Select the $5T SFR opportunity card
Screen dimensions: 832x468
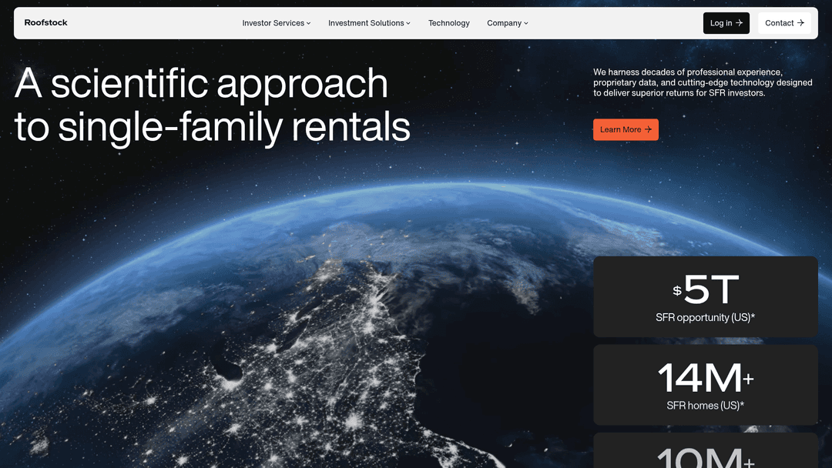(705, 296)
